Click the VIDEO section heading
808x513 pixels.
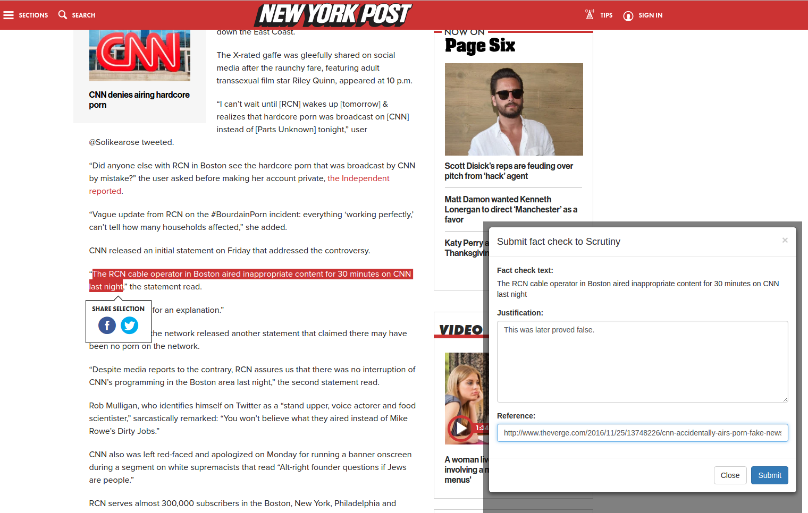[x=460, y=330]
